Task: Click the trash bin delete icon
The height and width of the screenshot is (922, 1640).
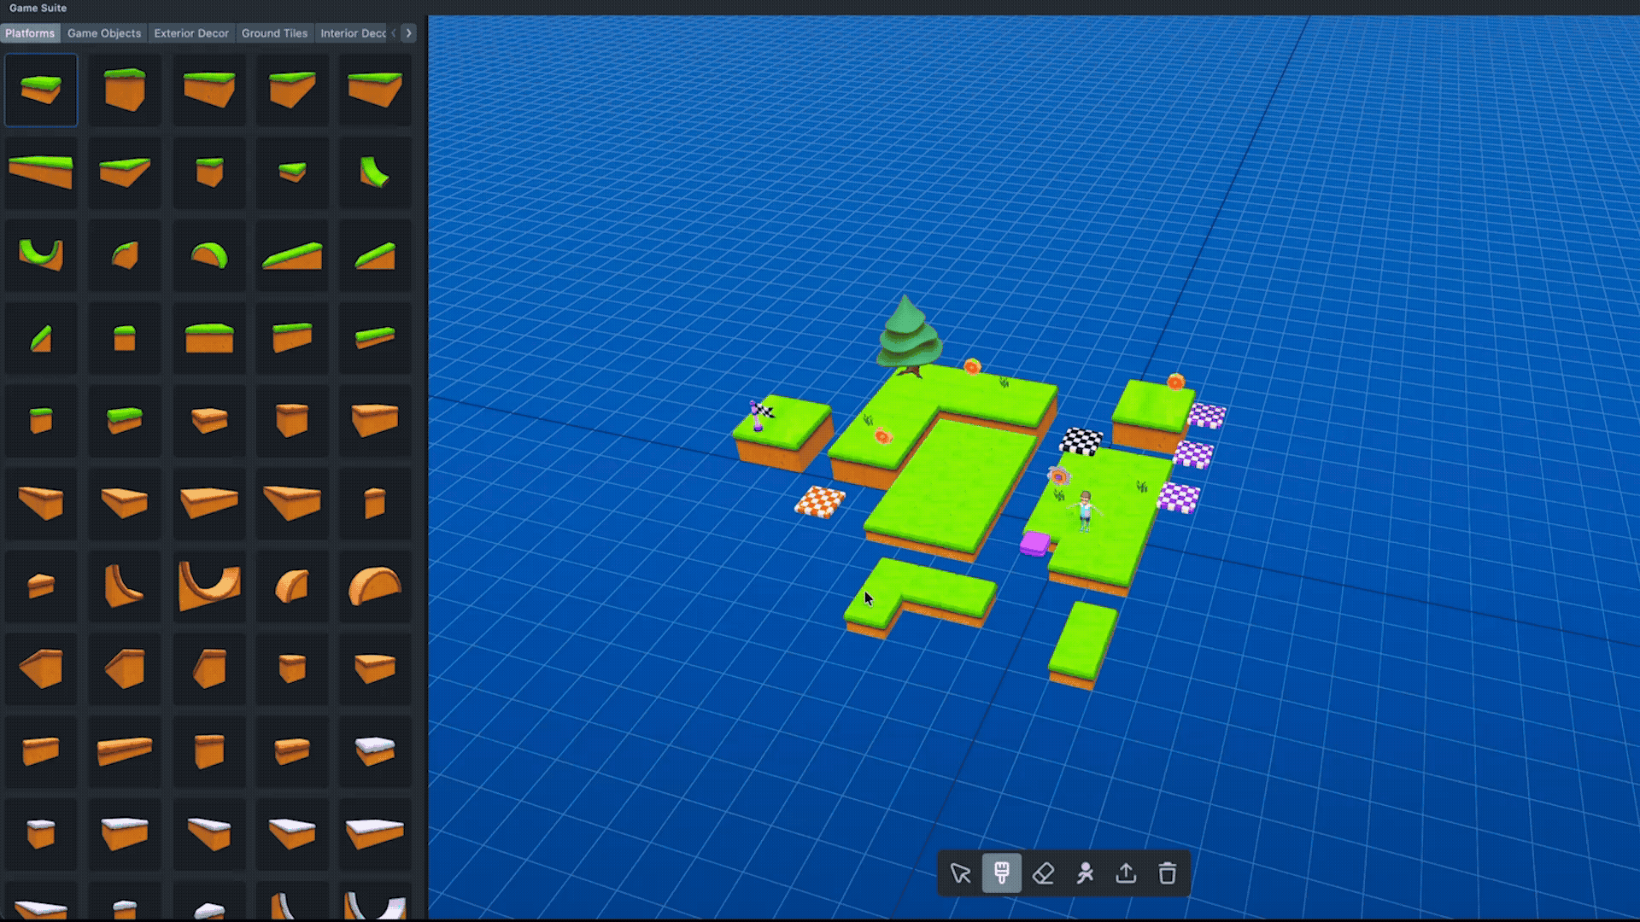Action: (1167, 873)
